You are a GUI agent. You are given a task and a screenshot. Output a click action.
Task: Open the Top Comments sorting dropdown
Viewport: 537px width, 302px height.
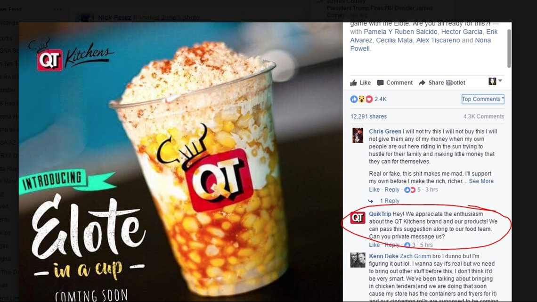point(483,99)
